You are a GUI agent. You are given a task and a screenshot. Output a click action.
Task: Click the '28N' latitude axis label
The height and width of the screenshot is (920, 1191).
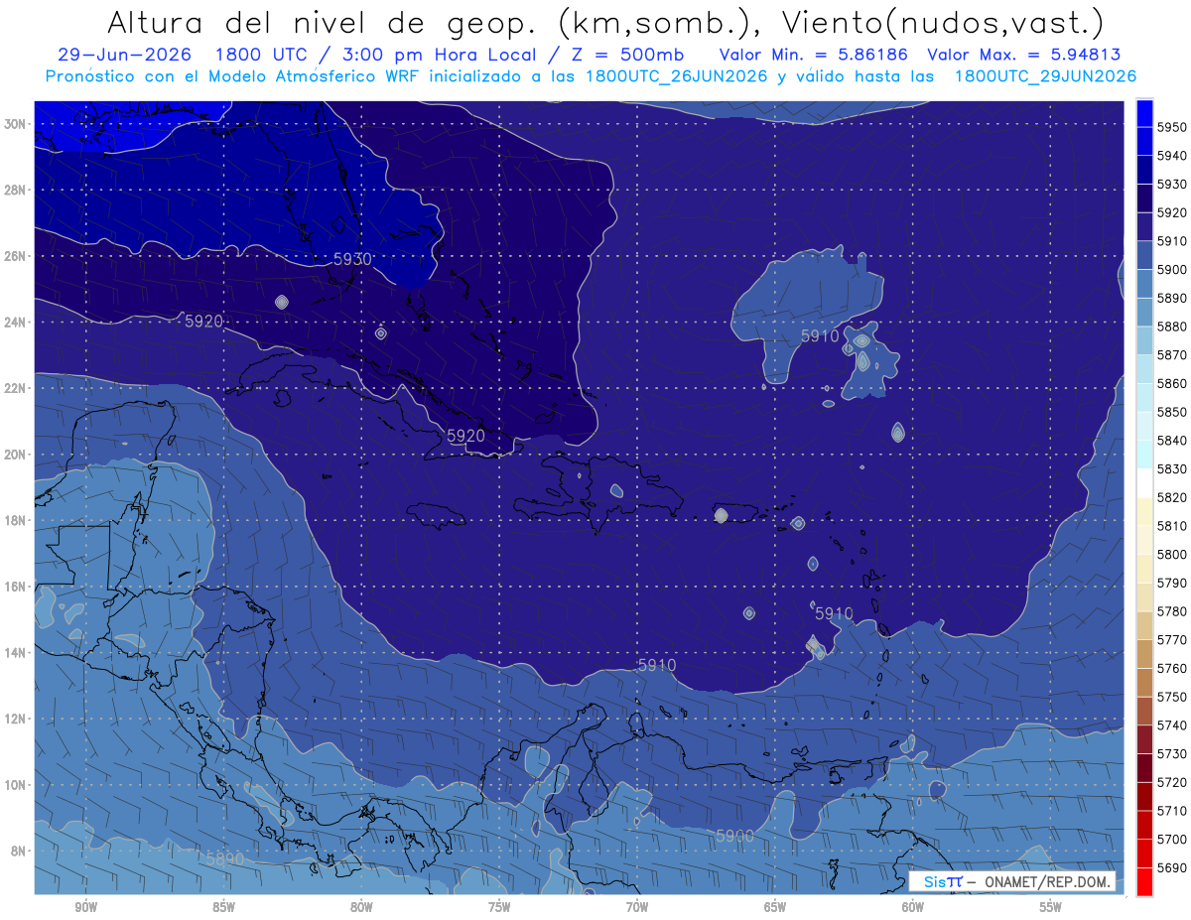tap(16, 190)
